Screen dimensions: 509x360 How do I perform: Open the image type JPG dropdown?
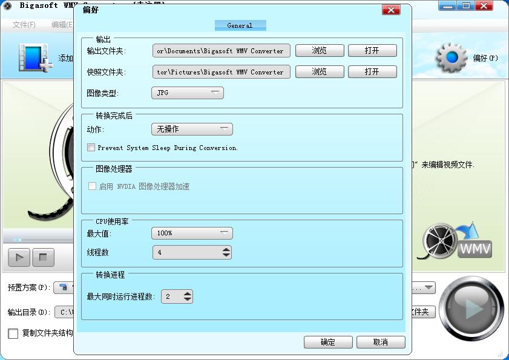click(x=188, y=93)
